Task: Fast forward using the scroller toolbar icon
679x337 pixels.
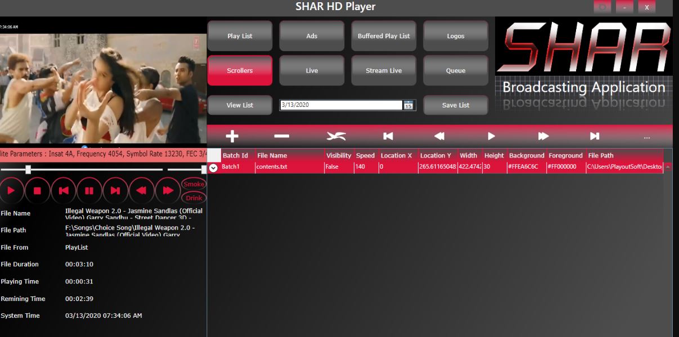Action: tap(543, 136)
